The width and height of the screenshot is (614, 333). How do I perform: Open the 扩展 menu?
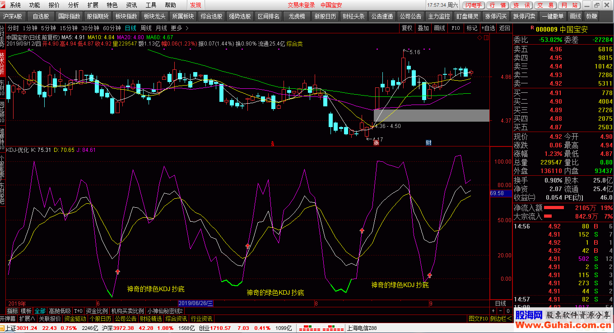point(93,5)
